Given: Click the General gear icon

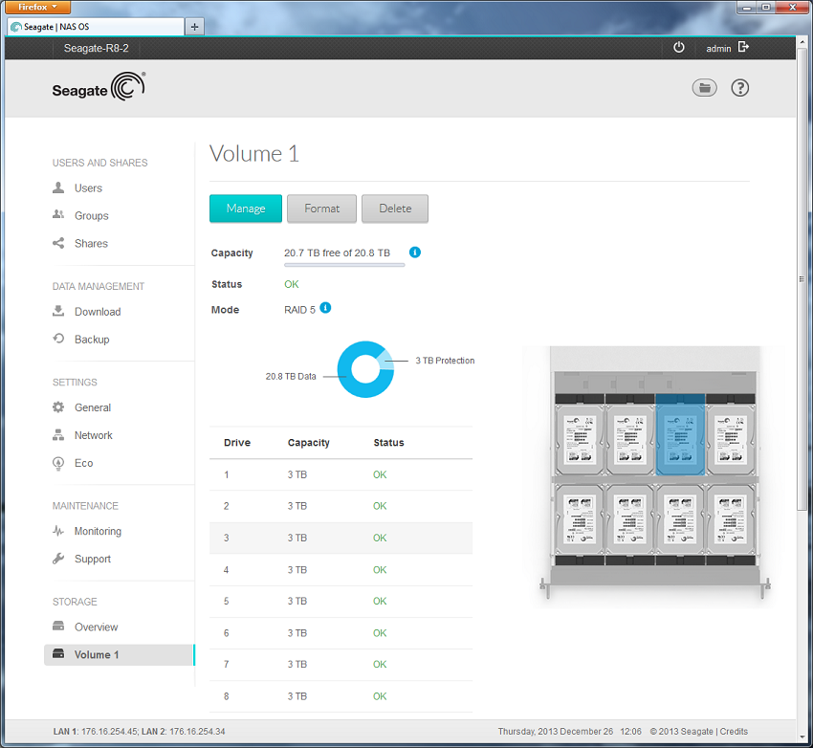Looking at the screenshot, I should click(x=58, y=407).
